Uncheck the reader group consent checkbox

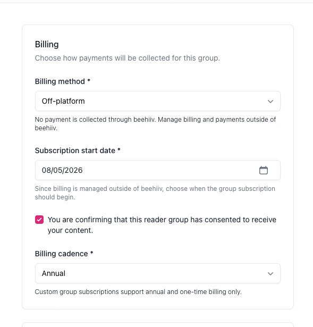point(39,220)
